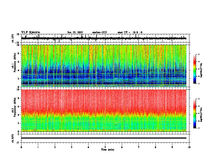Click time axis tick label "1"
This screenshot has height=165, width=213.
click(x=38, y=147)
